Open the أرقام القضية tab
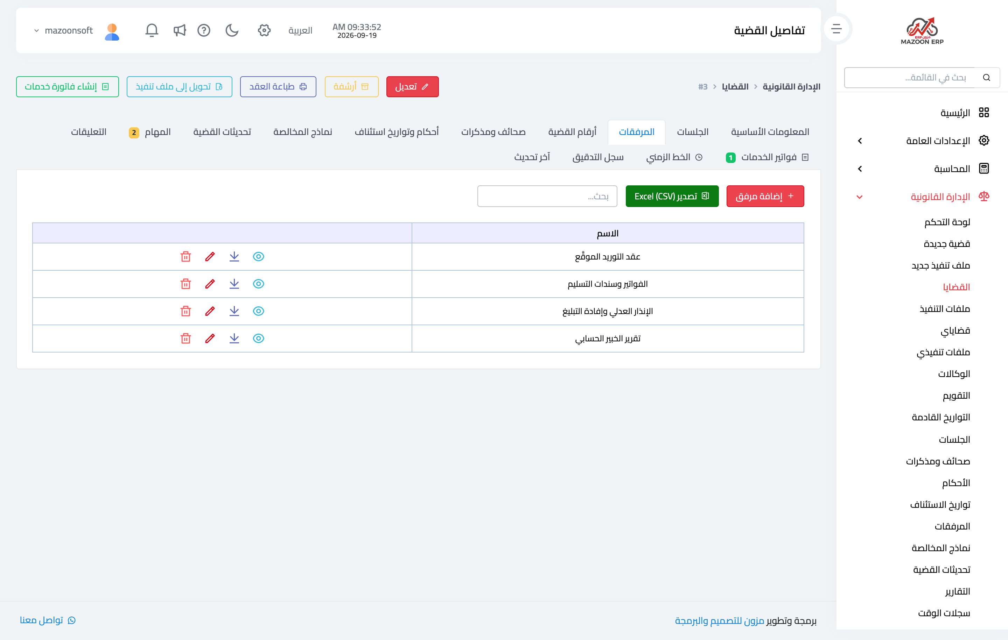 [572, 132]
